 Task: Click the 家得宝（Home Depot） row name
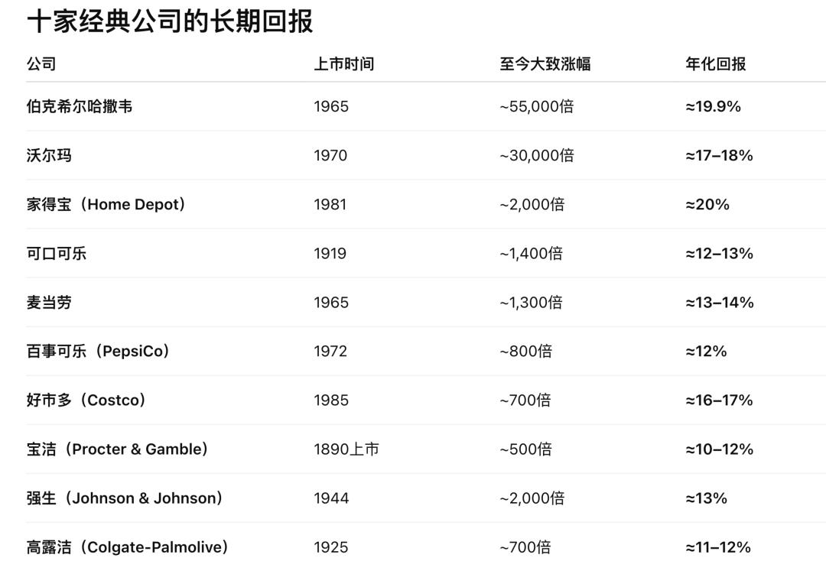pyautogui.click(x=106, y=204)
